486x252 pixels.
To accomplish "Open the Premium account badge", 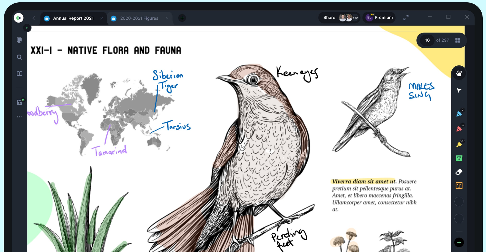I will (x=379, y=18).
